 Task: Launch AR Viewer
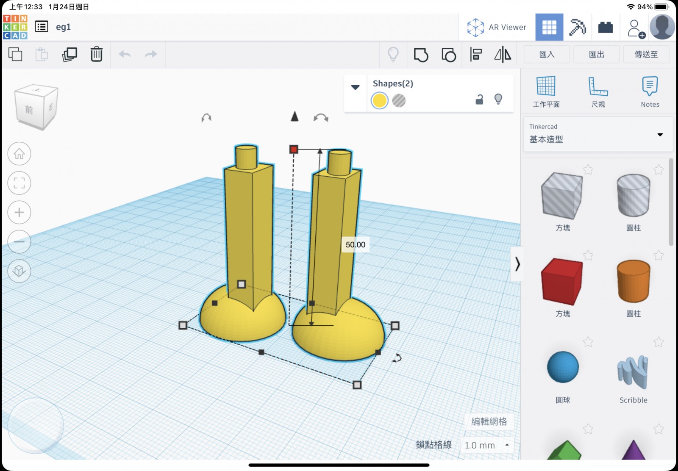[x=497, y=27]
